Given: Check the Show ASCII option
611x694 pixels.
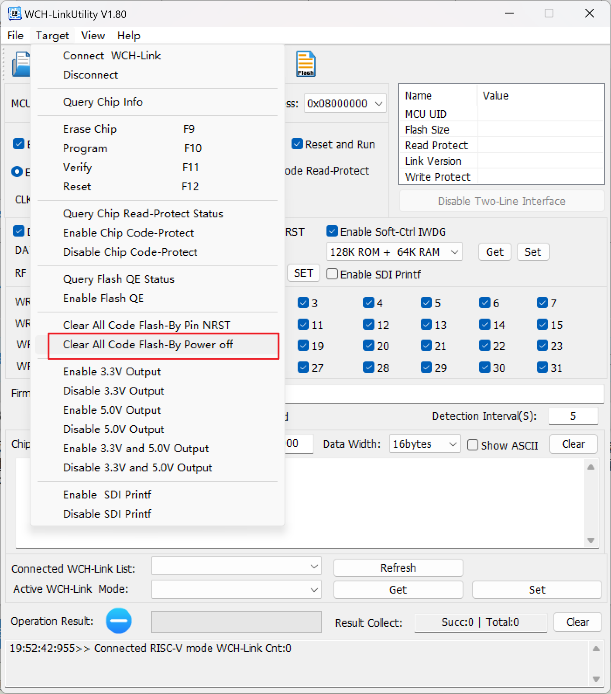Looking at the screenshot, I should click(x=473, y=445).
